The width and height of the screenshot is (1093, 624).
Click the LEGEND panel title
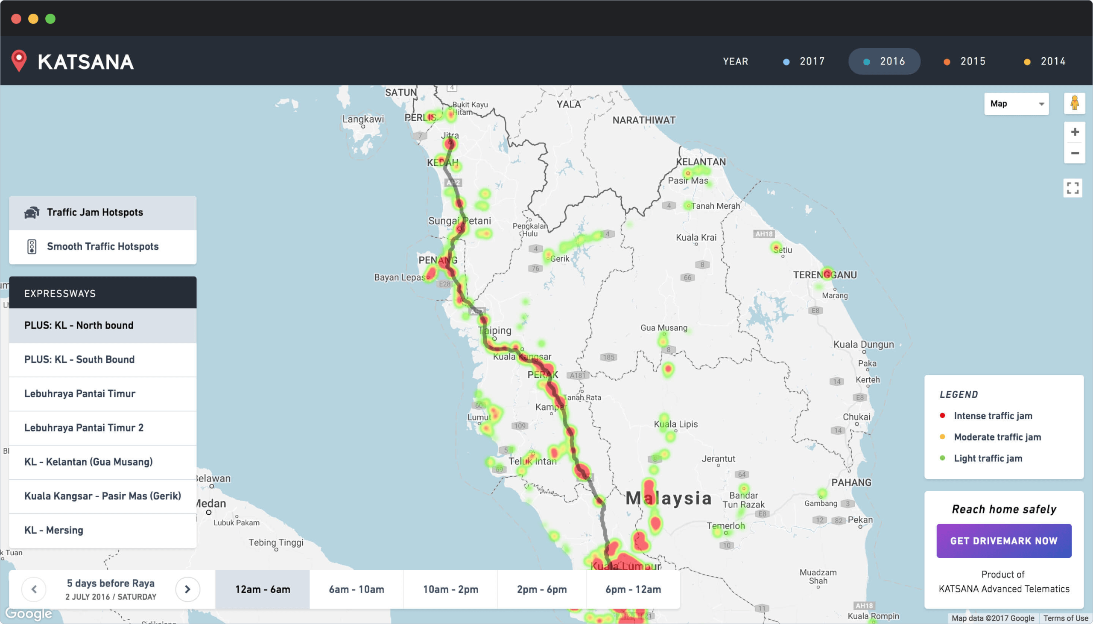(x=959, y=394)
